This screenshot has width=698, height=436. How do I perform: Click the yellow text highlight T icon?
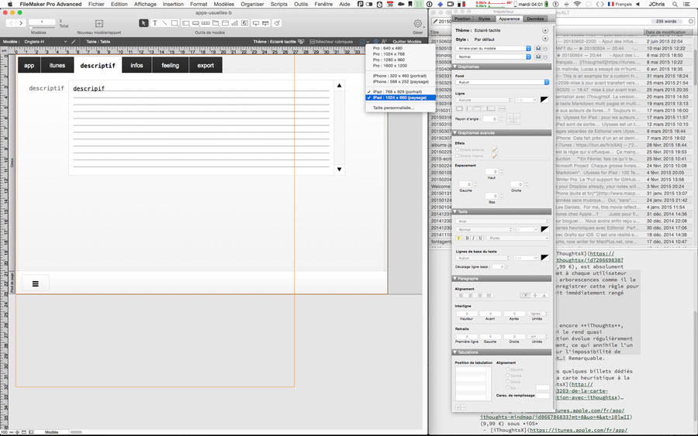pyautogui.click(x=458, y=239)
